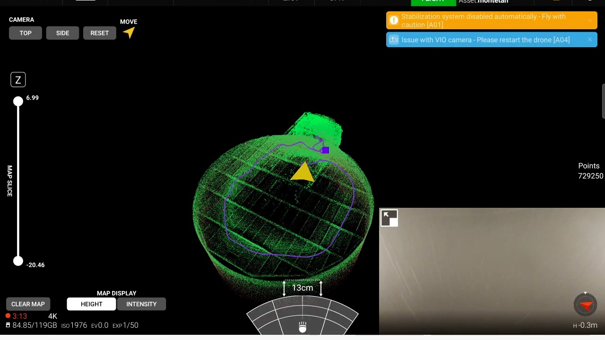Switch camera to TOP view
The width and height of the screenshot is (605, 340).
(x=26, y=33)
